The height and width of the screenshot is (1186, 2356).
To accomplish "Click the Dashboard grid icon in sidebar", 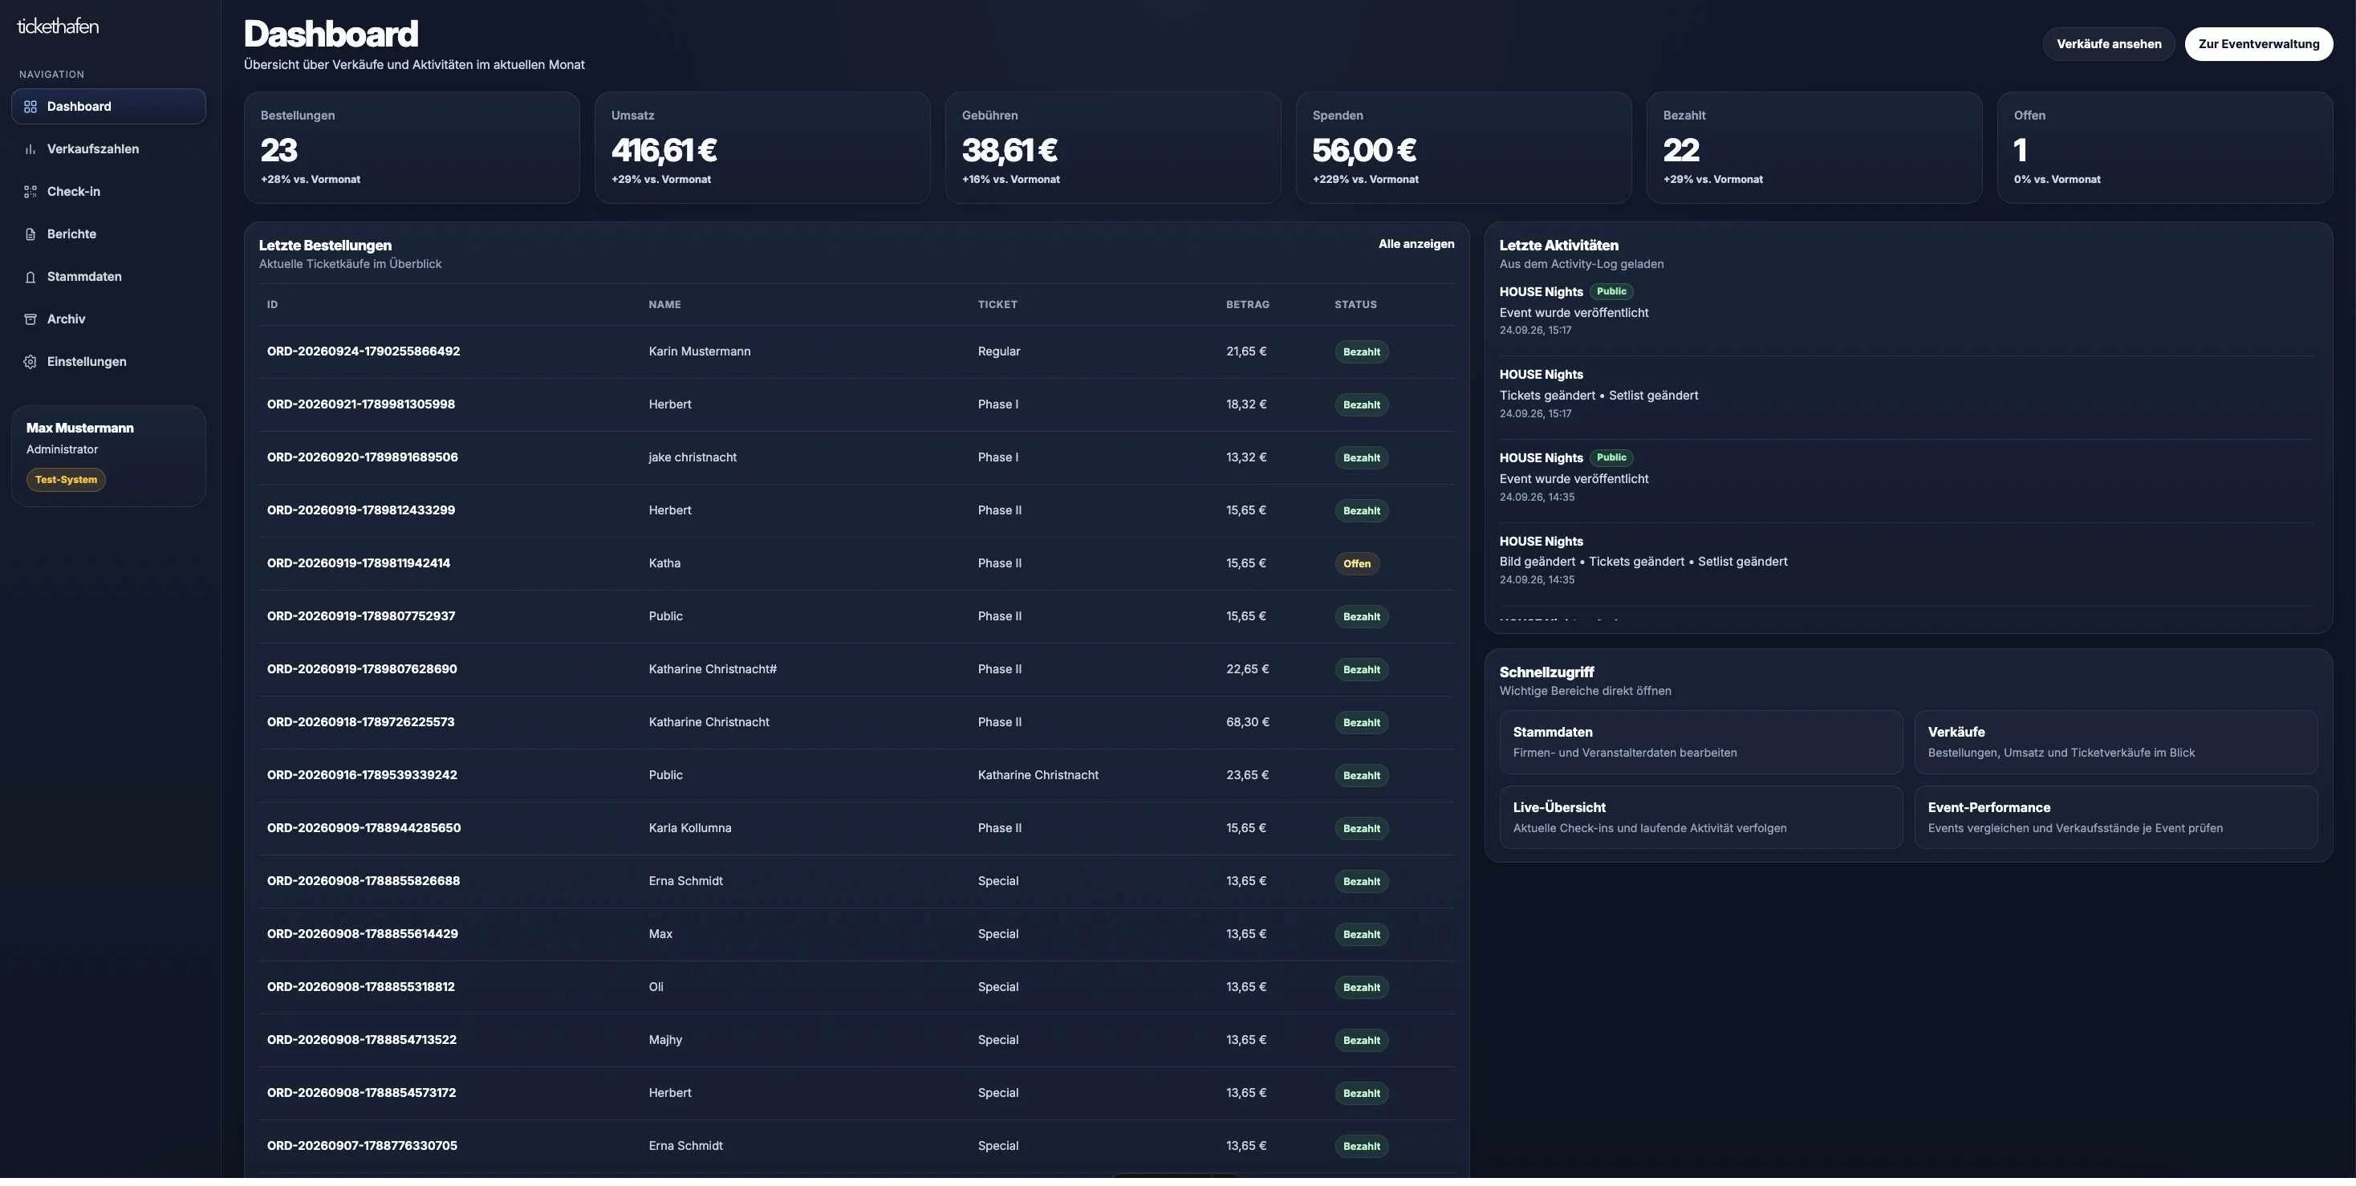I will pos(30,107).
